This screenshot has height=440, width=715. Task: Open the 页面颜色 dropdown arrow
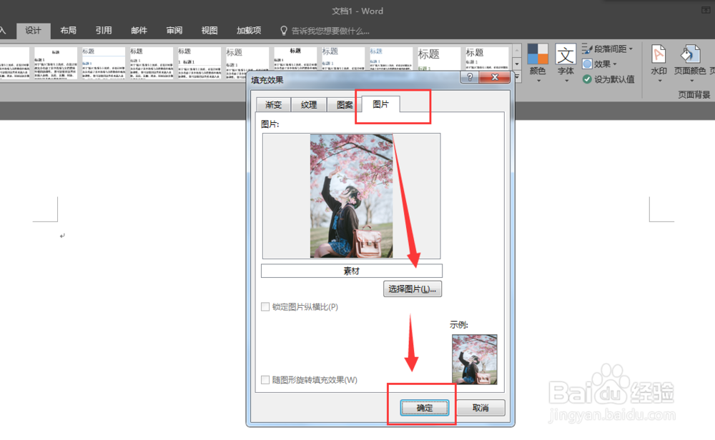pyautogui.click(x=691, y=81)
